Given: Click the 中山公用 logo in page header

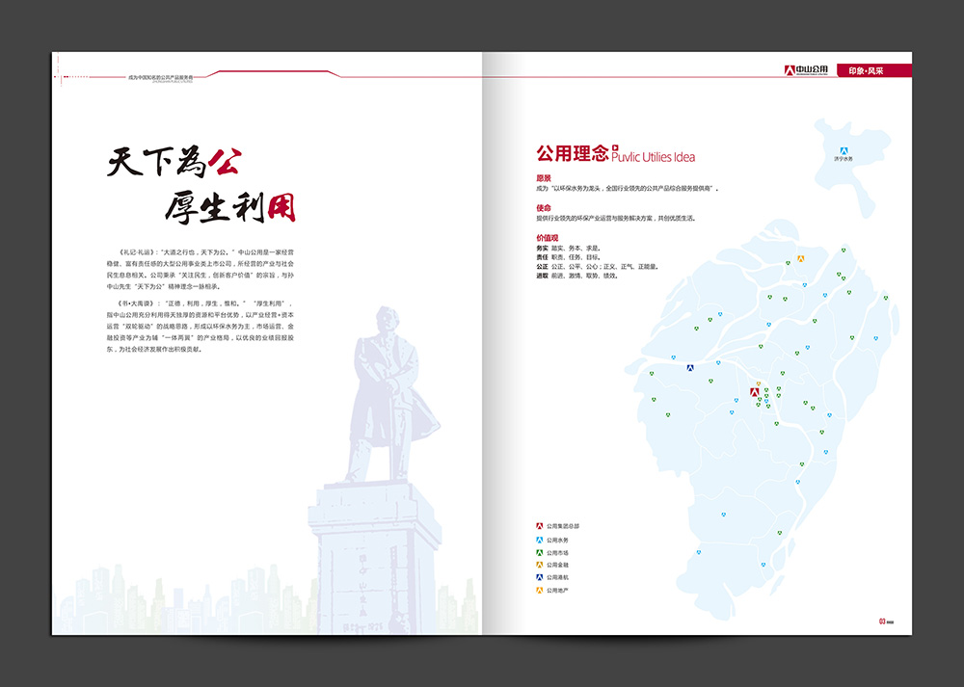Looking at the screenshot, I should (806, 70).
